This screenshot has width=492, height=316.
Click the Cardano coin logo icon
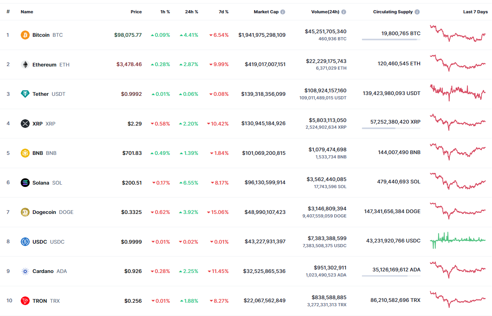tap(25, 271)
